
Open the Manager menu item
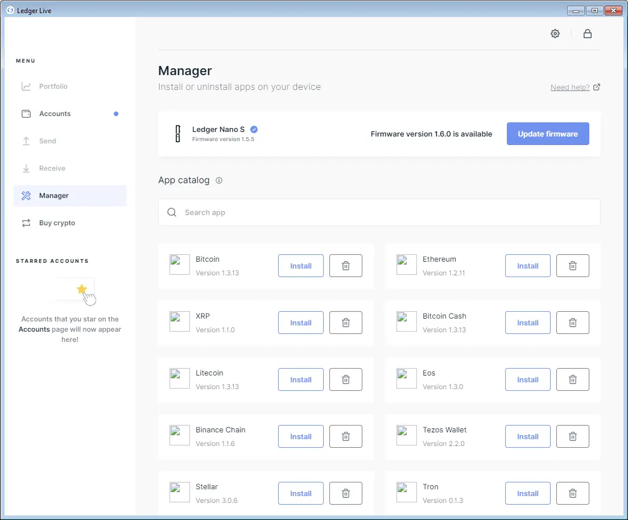point(70,196)
